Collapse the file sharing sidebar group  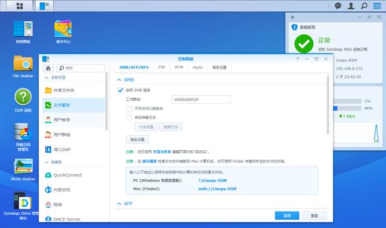pyautogui.click(x=46, y=78)
